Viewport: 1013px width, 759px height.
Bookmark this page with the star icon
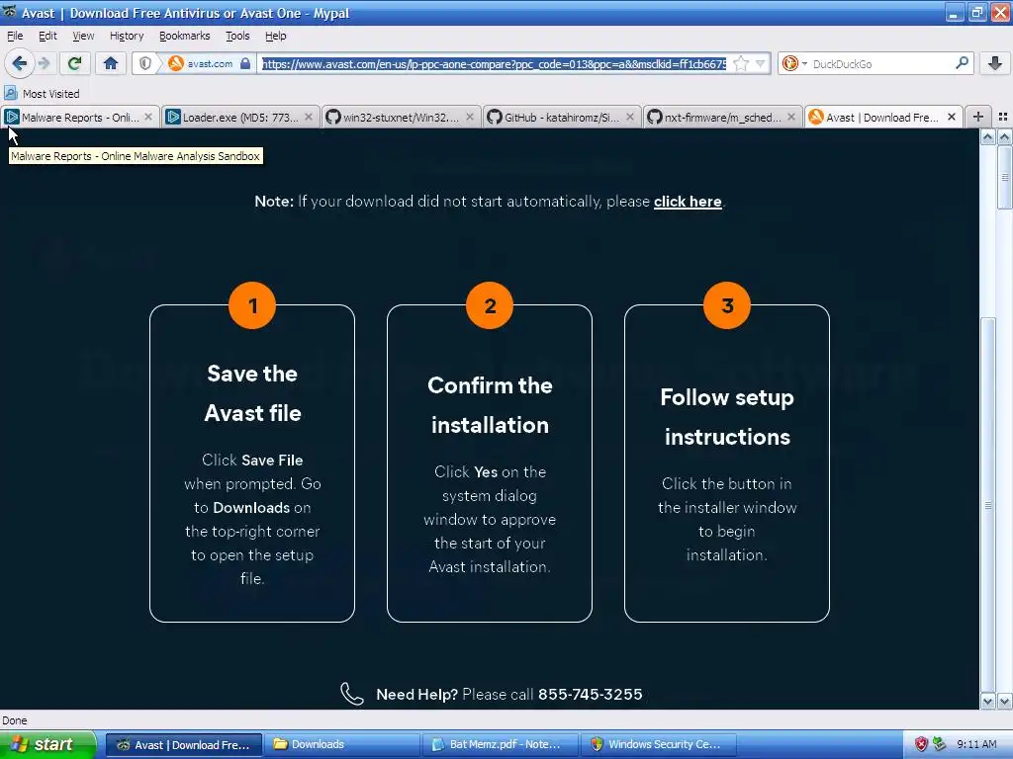point(741,63)
